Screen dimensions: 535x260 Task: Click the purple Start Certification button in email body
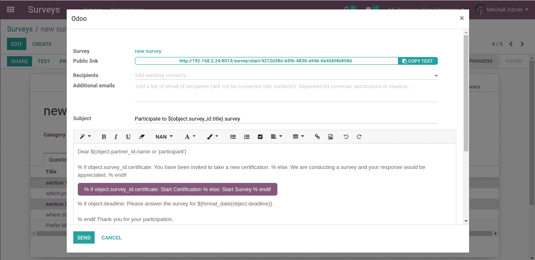point(177,189)
